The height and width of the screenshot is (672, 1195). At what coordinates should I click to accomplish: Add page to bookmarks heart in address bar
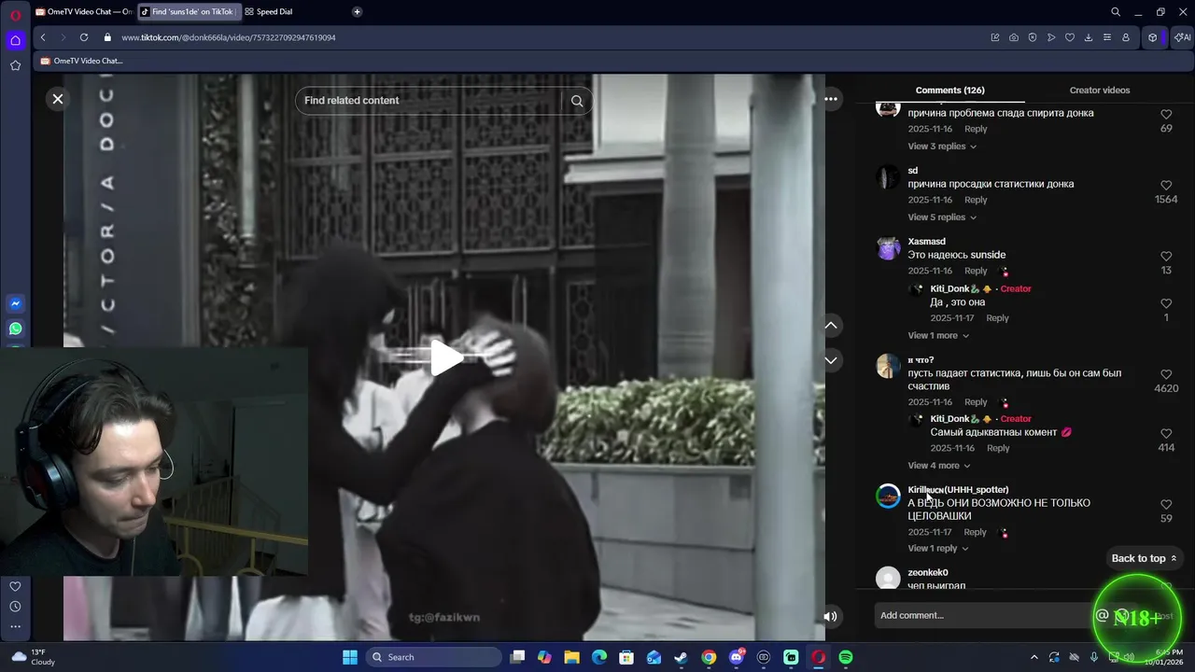1070,37
